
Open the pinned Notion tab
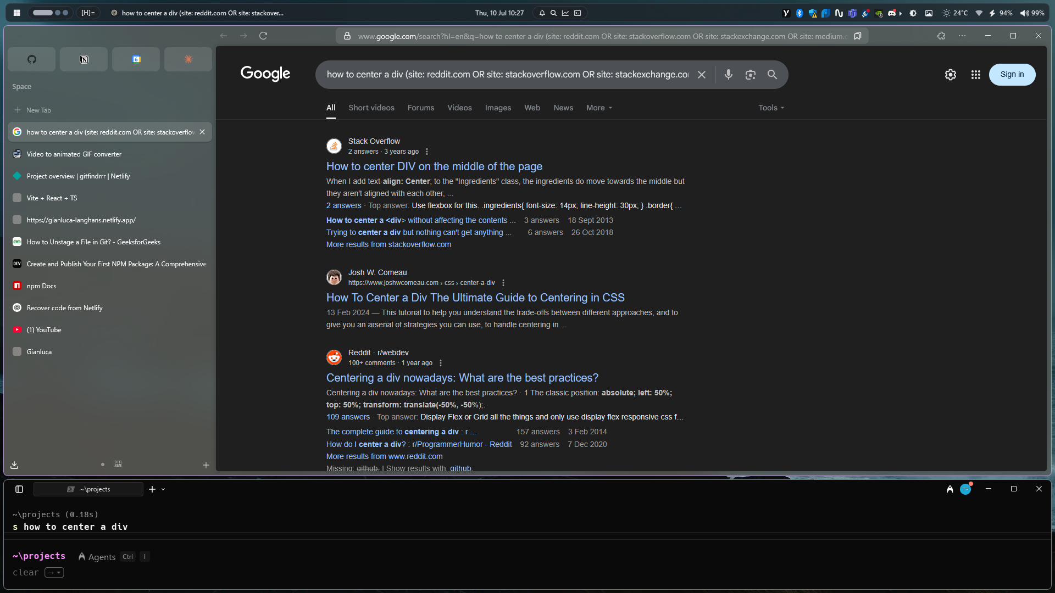pos(84,59)
